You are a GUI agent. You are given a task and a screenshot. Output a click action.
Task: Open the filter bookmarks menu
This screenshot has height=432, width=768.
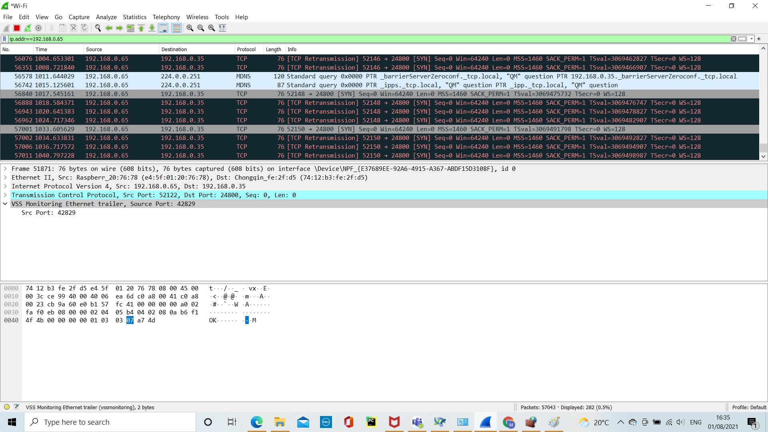[x=4, y=39]
